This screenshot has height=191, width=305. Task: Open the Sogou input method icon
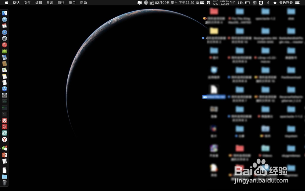[261, 2]
